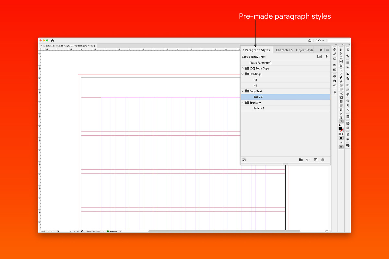Open the Paragraph Styles panel menu
This screenshot has height=259, width=389.
[327, 50]
